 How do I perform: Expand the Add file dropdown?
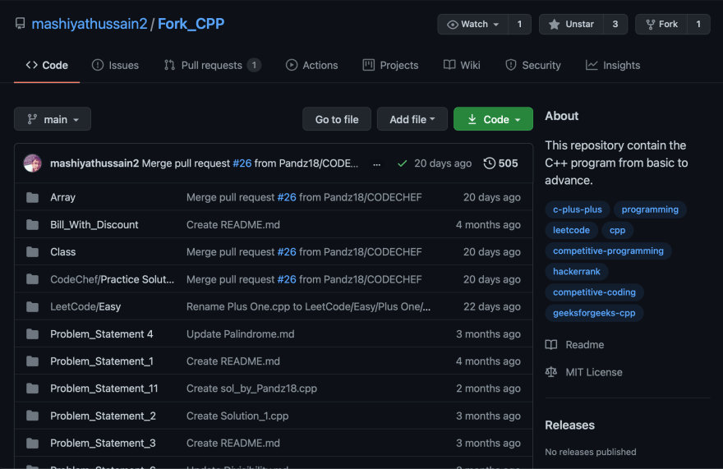[412, 119]
